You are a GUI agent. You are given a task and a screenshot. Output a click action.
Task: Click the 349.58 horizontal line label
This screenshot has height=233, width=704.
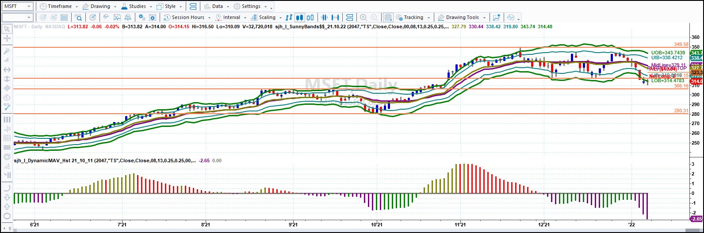pyautogui.click(x=681, y=45)
